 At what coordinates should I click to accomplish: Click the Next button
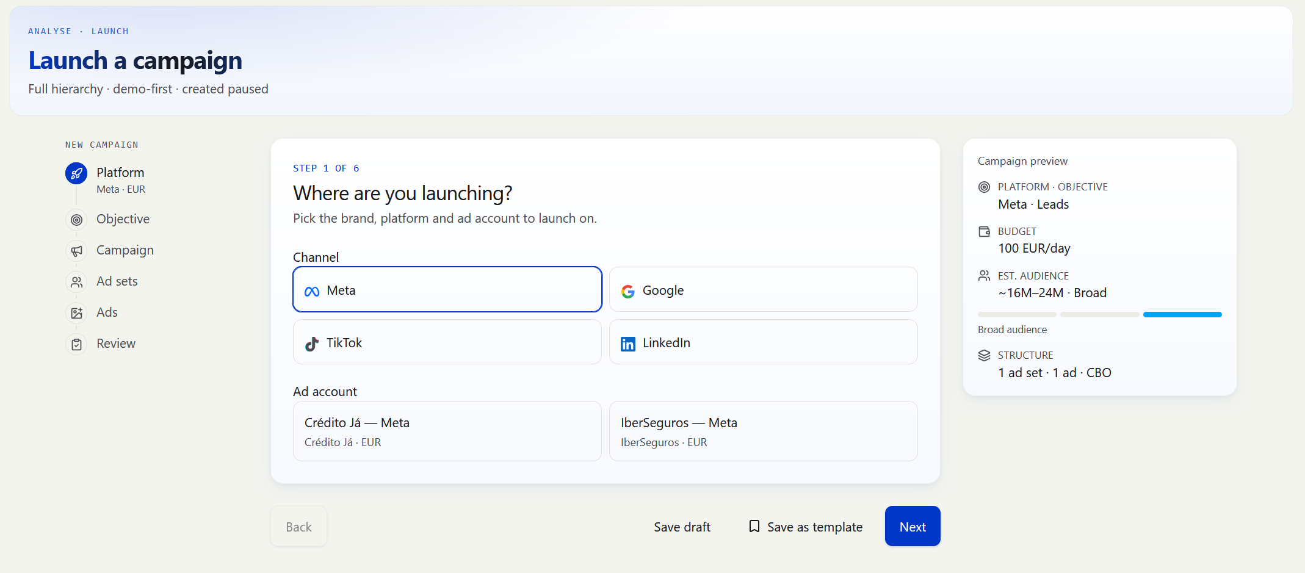pyautogui.click(x=913, y=526)
